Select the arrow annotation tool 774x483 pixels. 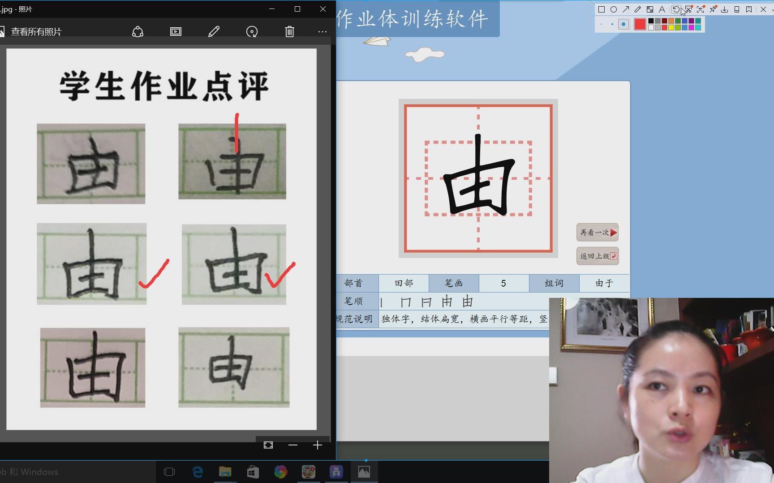click(626, 9)
